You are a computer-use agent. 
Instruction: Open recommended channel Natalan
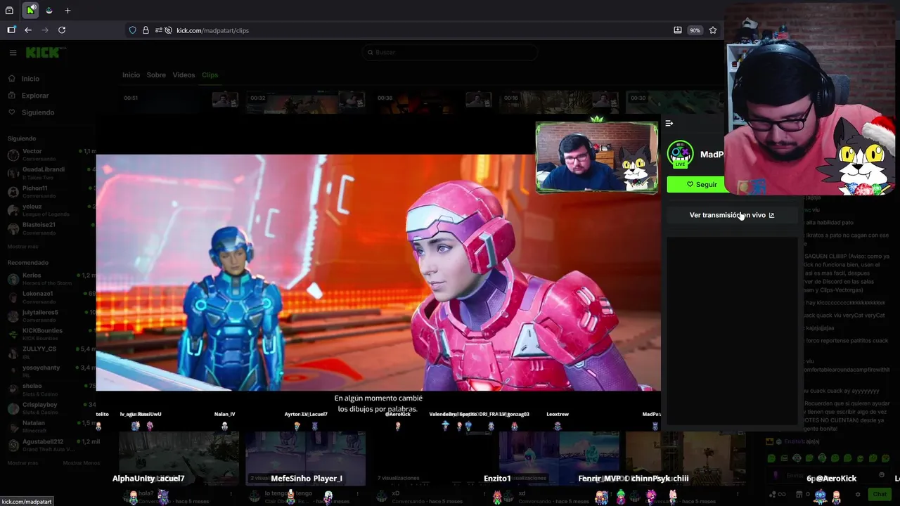click(51, 426)
